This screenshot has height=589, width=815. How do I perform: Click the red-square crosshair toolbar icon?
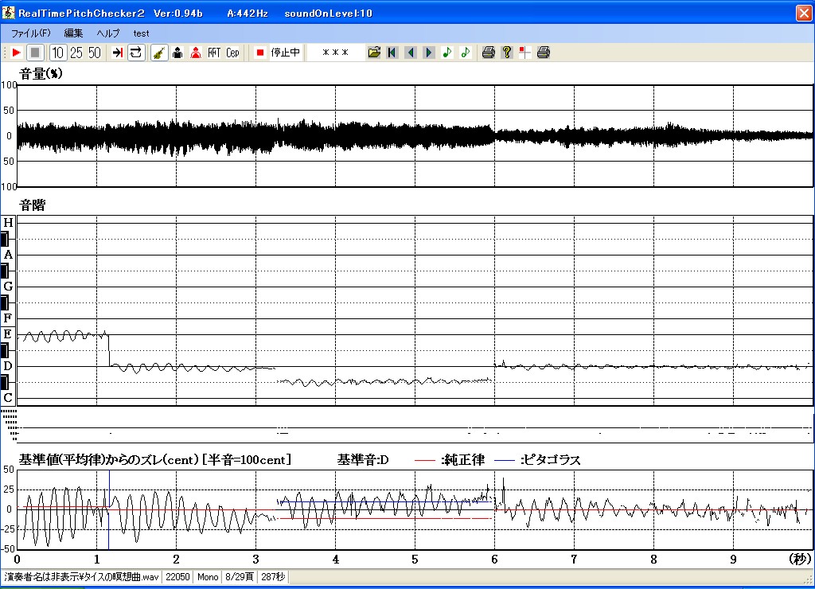pos(525,53)
